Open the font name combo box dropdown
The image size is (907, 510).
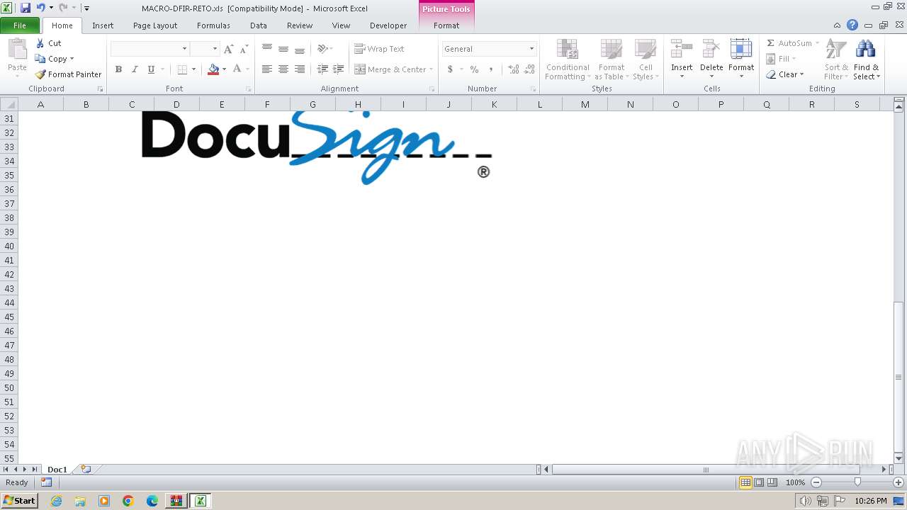(185, 49)
